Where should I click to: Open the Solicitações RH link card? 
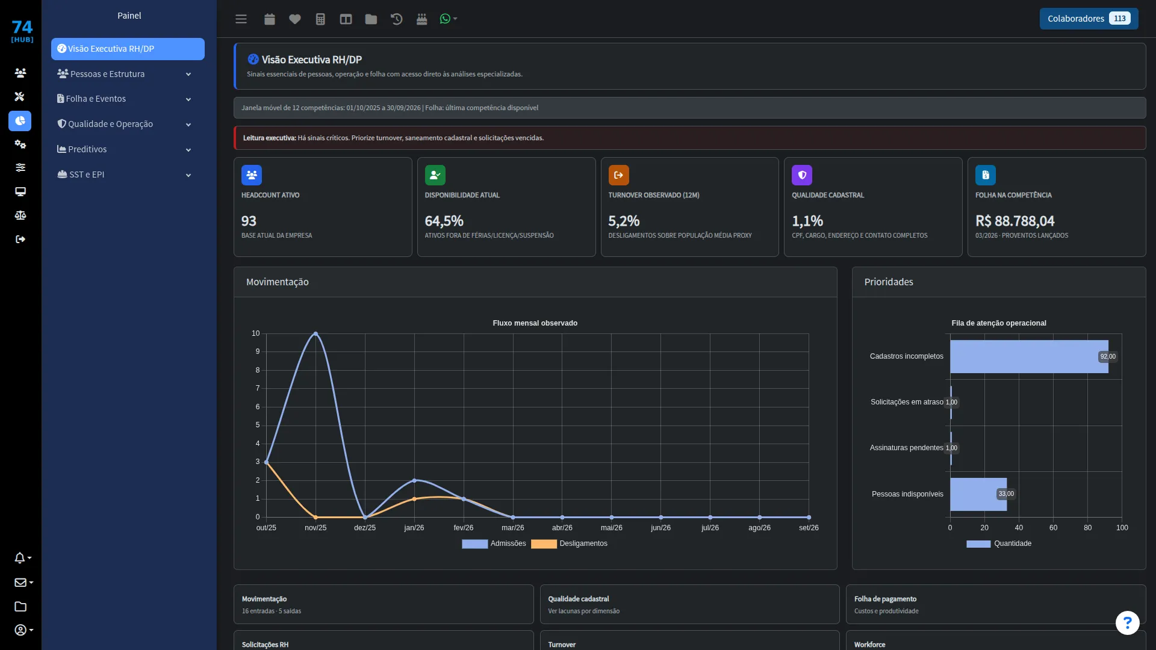384,640
